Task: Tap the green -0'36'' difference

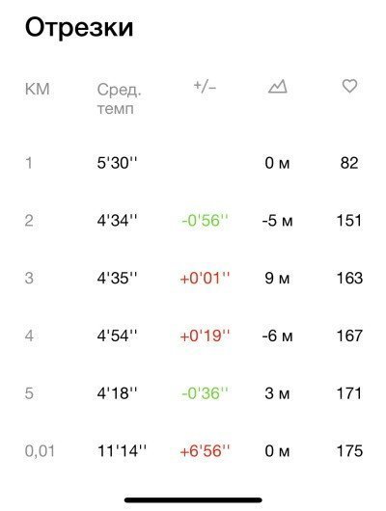Action: [205, 393]
